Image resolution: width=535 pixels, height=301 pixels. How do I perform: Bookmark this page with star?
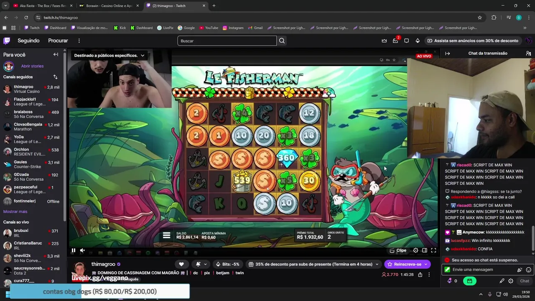pyautogui.click(x=480, y=18)
